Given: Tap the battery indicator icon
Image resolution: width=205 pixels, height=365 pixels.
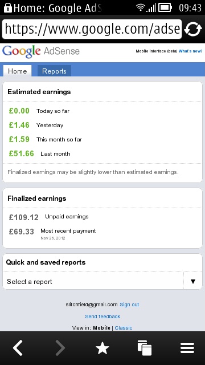Looking at the screenshot, I should [x=165, y=7].
